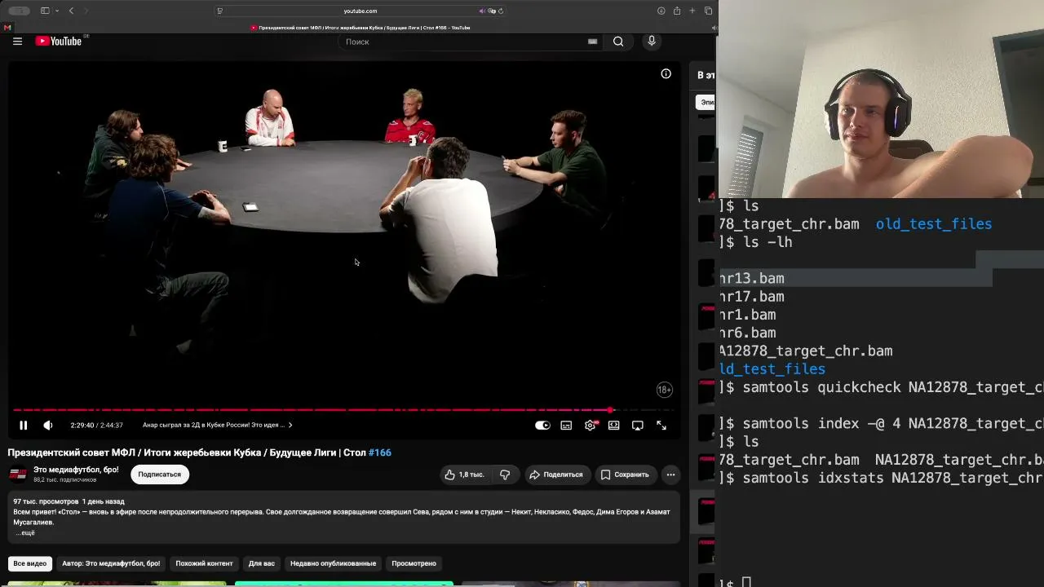
Task: Expand the description with ...ещё
Action: click(x=25, y=532)
